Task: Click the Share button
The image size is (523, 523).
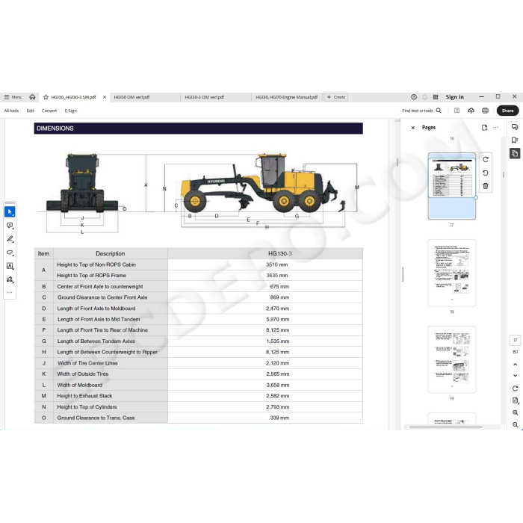Action: (507, 111)
